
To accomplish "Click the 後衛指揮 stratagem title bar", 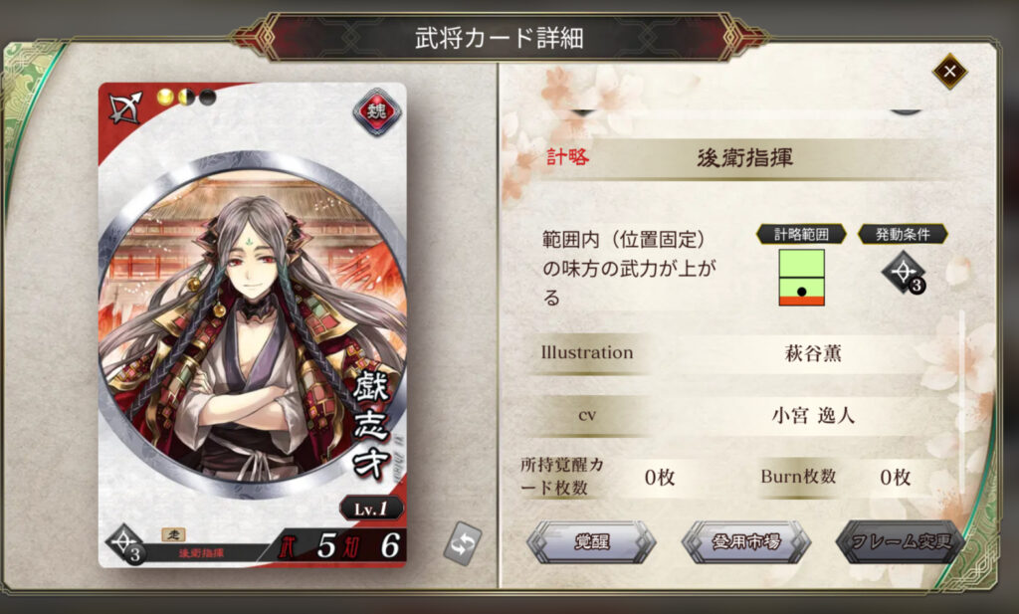I will 744,158.
